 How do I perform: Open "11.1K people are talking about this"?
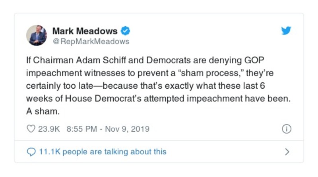coord(103,152)
